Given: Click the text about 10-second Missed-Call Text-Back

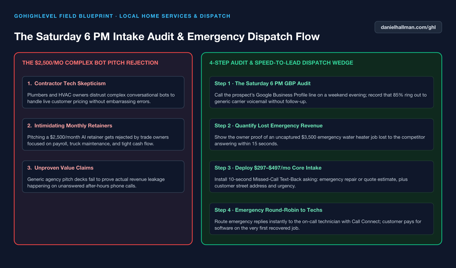Looking at the screenshot, I should pyautogui.click(x=311, y=183).
